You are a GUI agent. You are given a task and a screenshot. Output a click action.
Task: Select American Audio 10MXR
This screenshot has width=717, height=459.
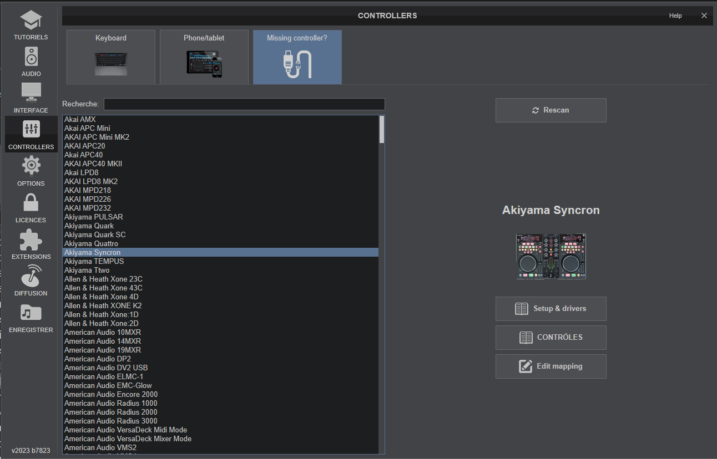[220, 332]
